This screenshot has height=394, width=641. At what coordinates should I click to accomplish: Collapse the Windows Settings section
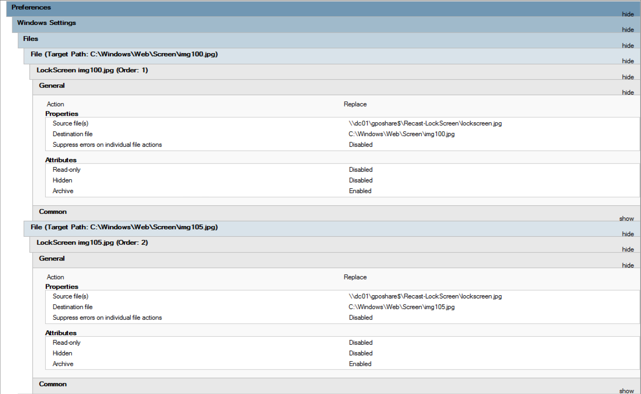[x=628, y=30]
